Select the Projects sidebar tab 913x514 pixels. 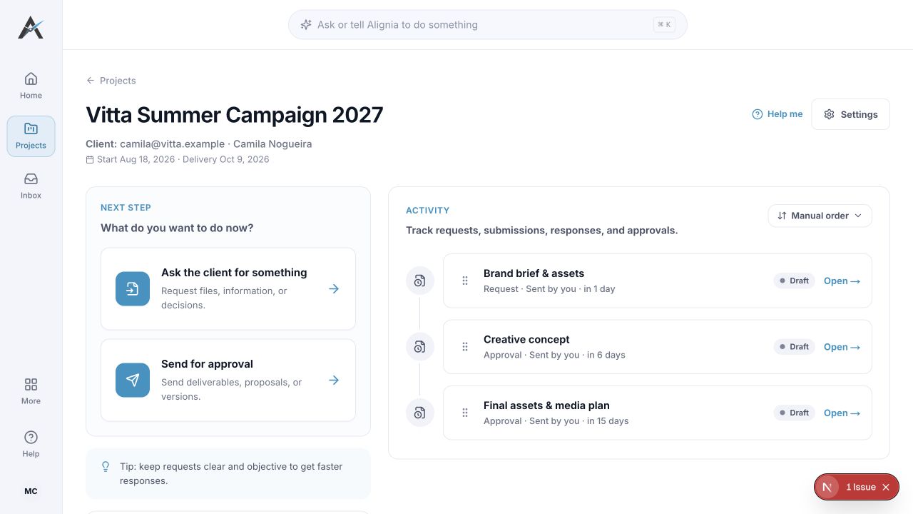click(31, 136)
